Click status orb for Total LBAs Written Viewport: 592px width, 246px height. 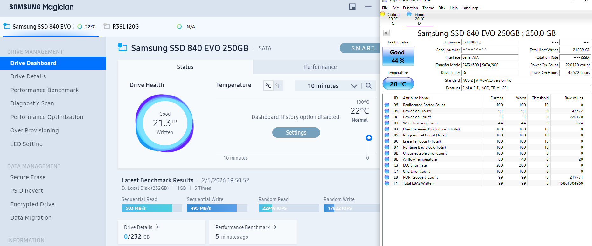(x=387, y=183)
